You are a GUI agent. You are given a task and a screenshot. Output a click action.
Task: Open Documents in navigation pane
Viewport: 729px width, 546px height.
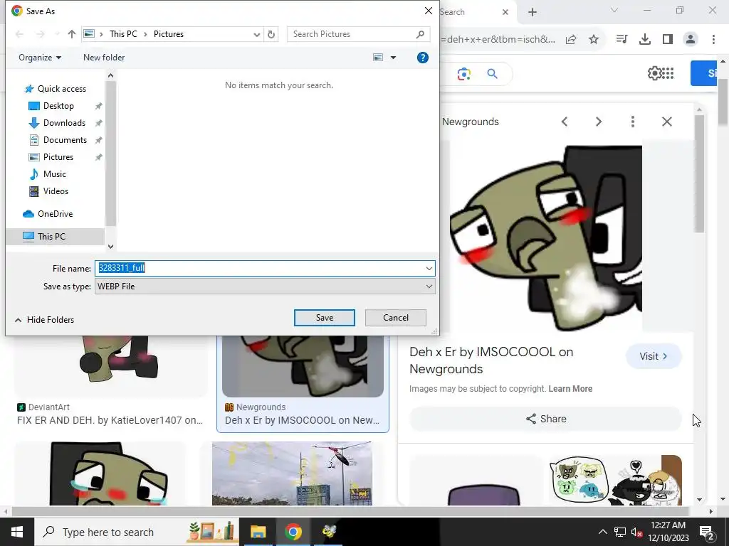pyautogui.click(x=65, y=140)
